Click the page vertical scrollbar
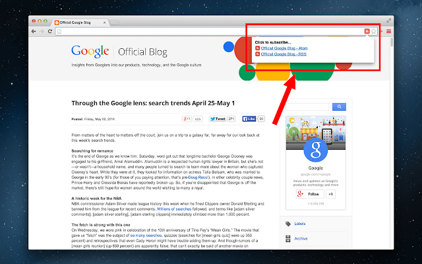Image resolution: width=422 pixels, height=264 pixels. click(x=392, y=42)
